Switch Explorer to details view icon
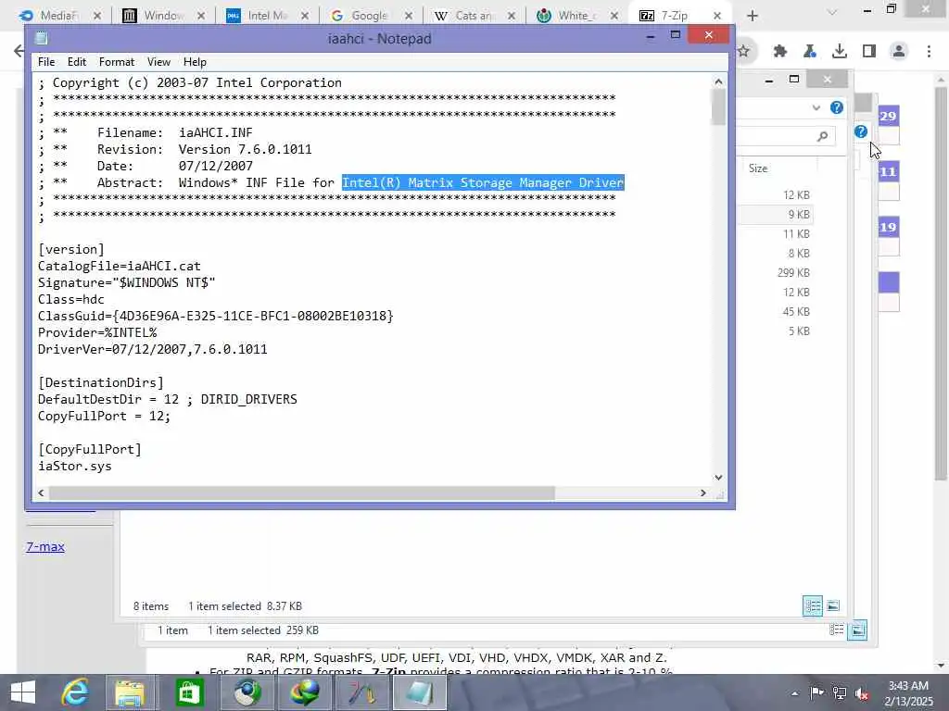 813,605
